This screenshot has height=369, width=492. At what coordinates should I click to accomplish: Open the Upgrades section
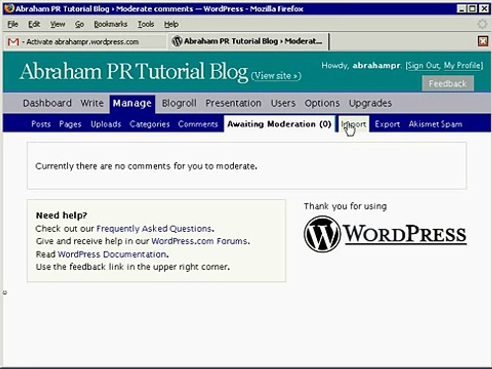pos(370,103)
